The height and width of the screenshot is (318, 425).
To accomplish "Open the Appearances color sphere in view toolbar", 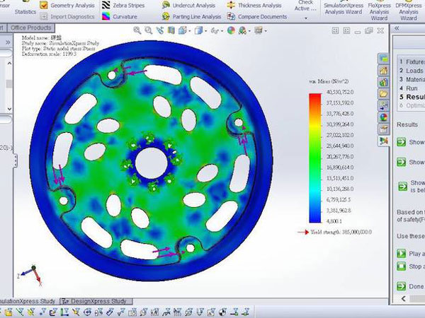I will pos(231,30).
